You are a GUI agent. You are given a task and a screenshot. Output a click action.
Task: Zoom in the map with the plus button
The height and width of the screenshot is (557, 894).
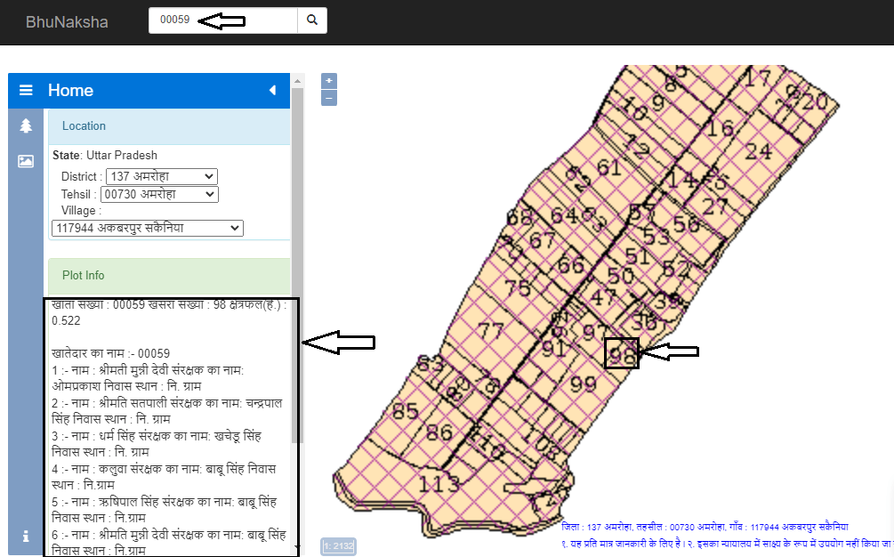(x=329, y=80)
